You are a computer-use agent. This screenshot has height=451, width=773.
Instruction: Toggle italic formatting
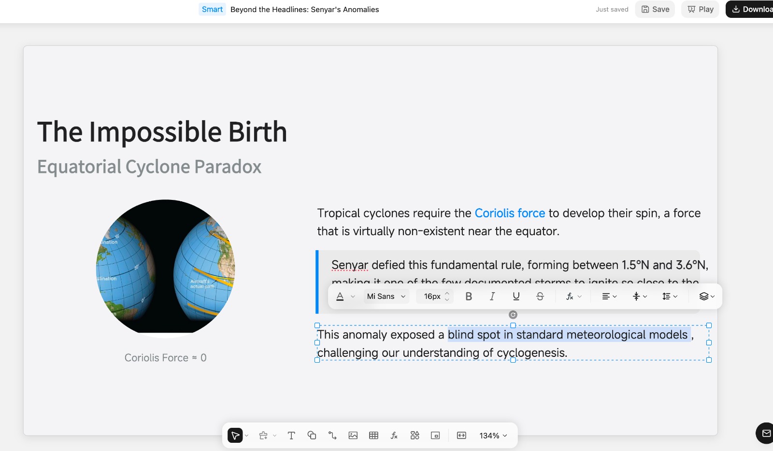tap(492, 296)
